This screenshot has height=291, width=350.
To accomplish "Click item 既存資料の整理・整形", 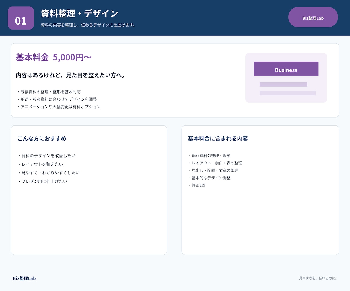I will pyautogui.click(x=209, y=156).
